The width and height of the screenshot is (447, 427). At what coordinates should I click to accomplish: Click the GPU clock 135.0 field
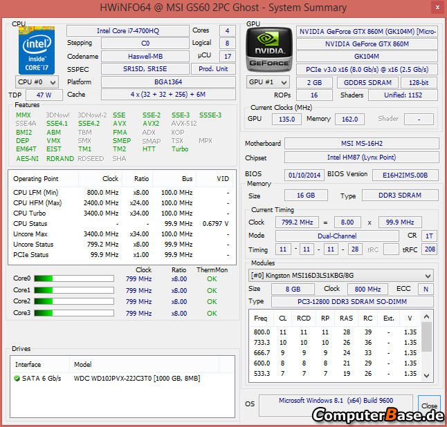click(x=286, y=119)
